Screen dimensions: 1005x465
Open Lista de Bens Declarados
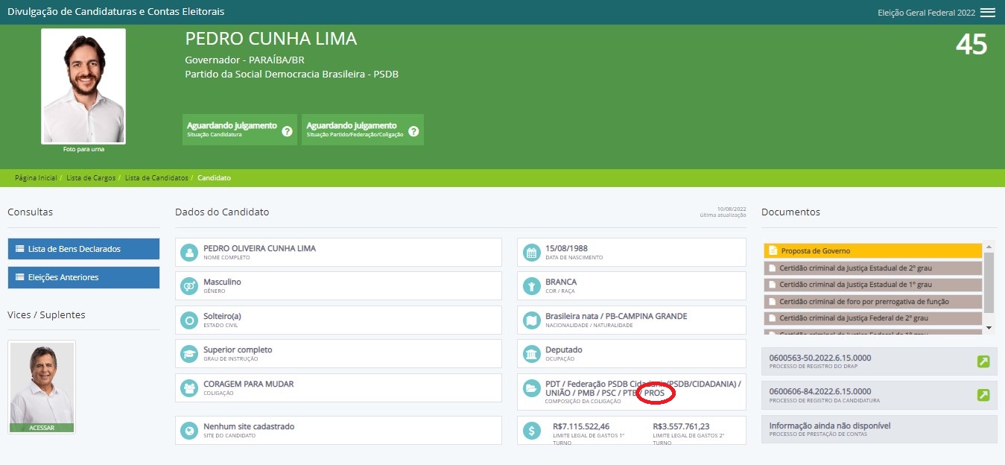click(83, 249)
